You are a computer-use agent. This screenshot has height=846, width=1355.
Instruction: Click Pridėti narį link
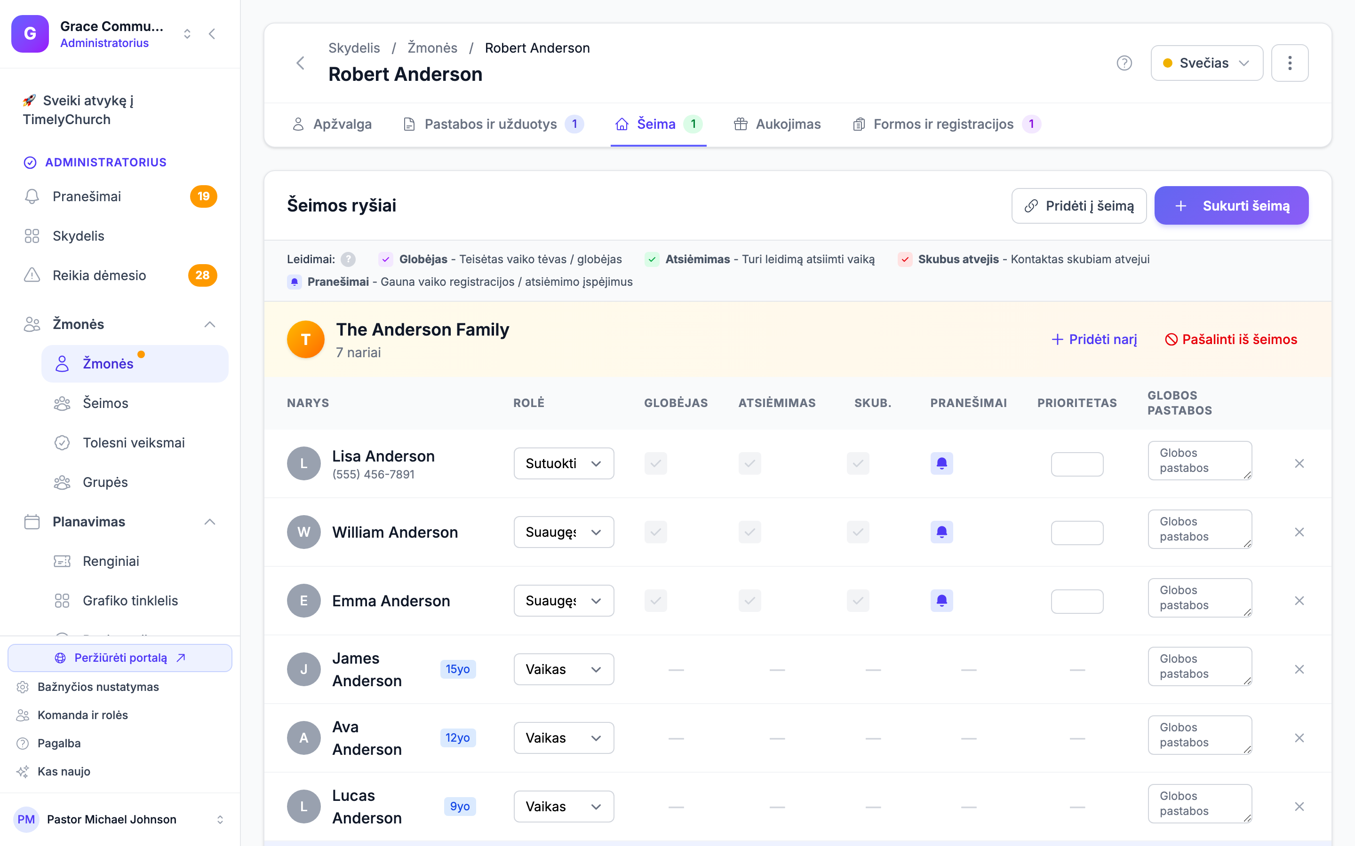pyautogui.click(x=1095, y=340)
